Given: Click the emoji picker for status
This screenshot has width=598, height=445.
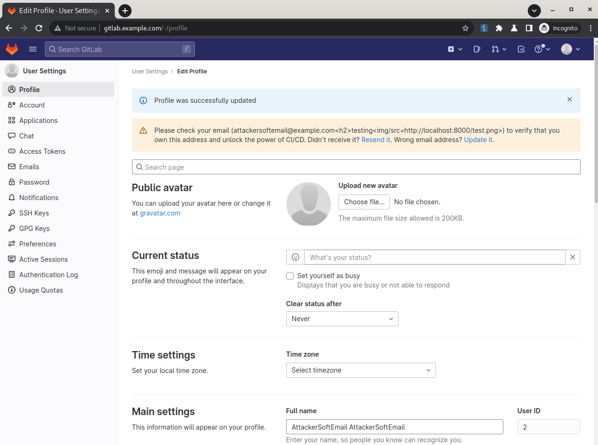Looking at the screenshot, I should [295, 257].
